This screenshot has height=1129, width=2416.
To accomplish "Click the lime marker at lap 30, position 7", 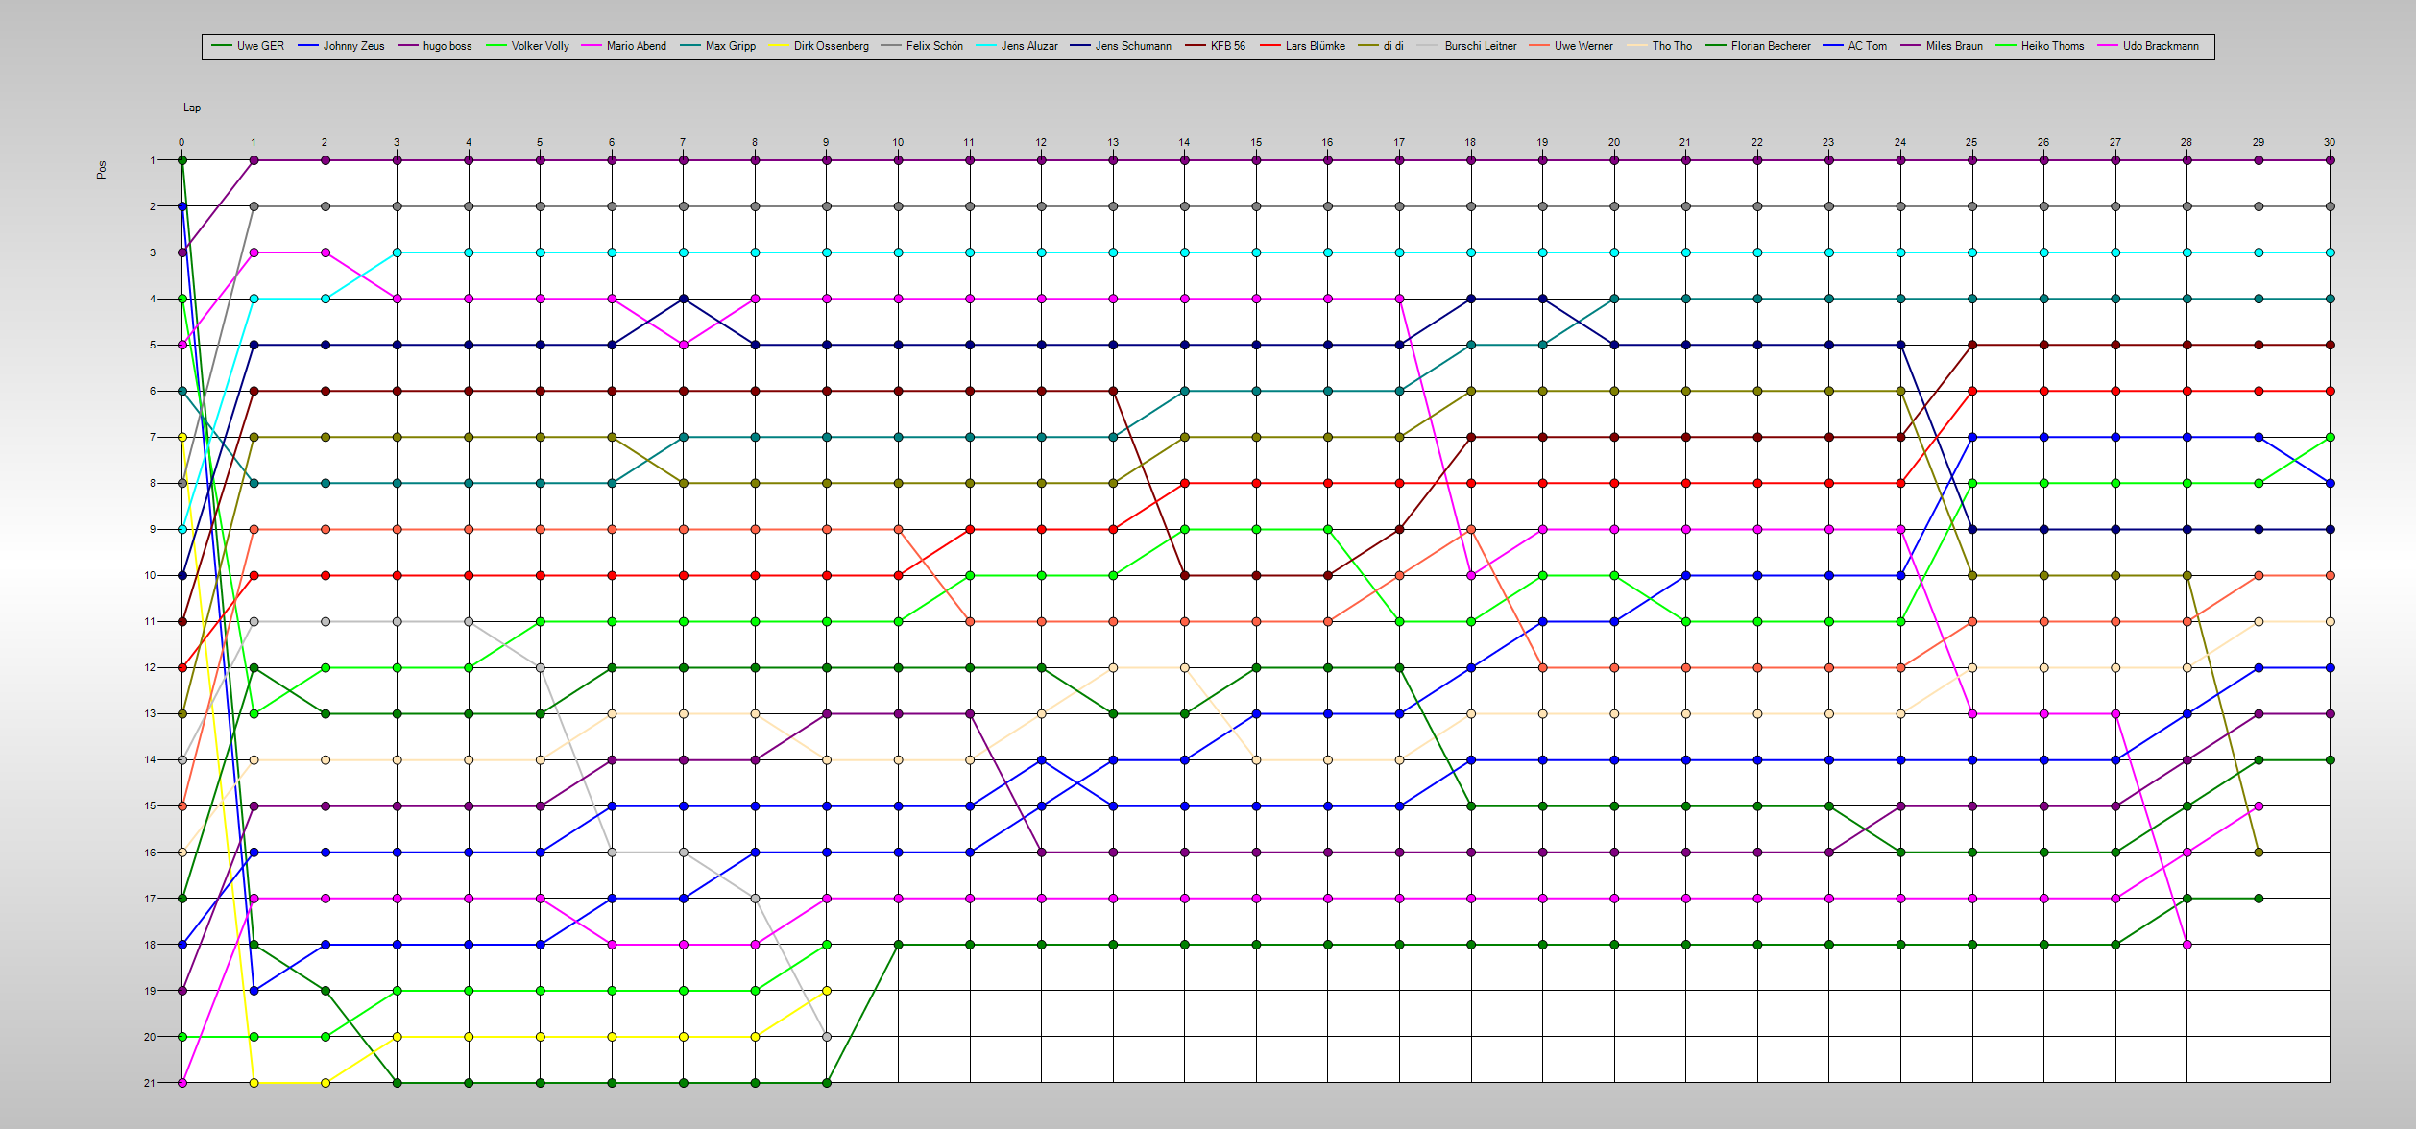I will click(2330, 437).
